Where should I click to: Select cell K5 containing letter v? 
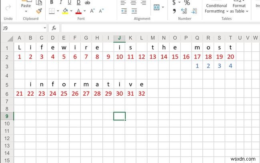coord(130,84)
